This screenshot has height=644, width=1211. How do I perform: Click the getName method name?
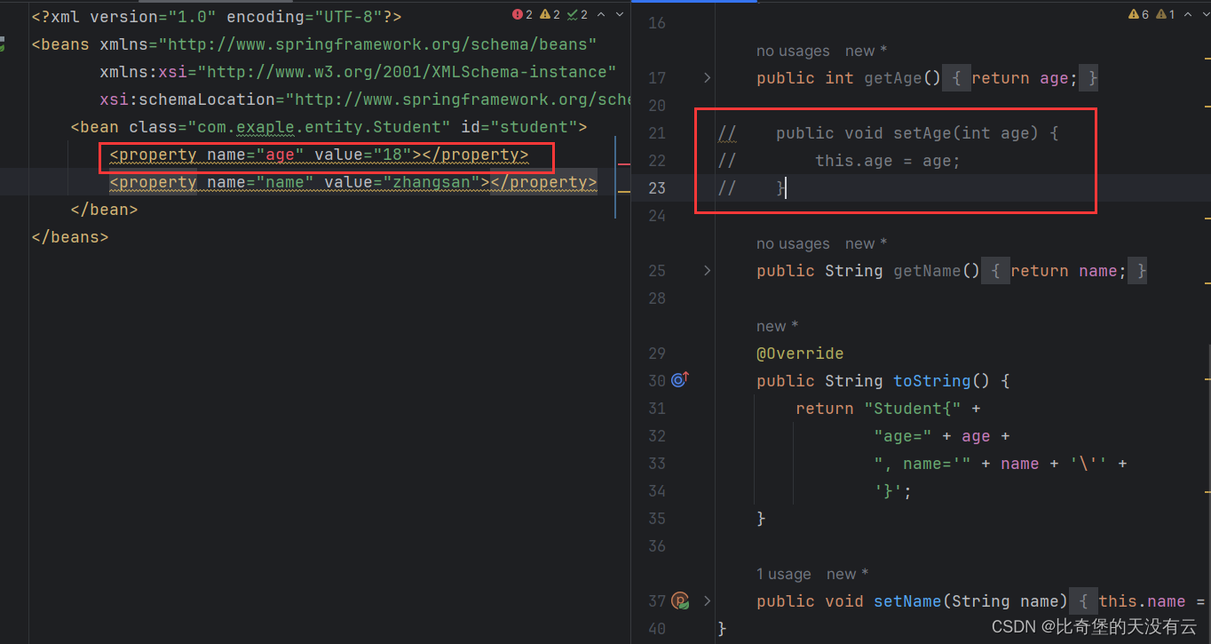(927, 271)
